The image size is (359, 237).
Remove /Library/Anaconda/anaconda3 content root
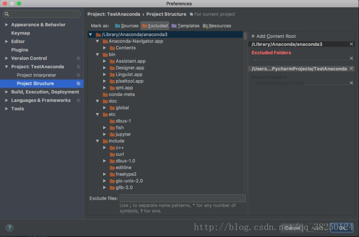pyautogui.click(x=352, y=44)
